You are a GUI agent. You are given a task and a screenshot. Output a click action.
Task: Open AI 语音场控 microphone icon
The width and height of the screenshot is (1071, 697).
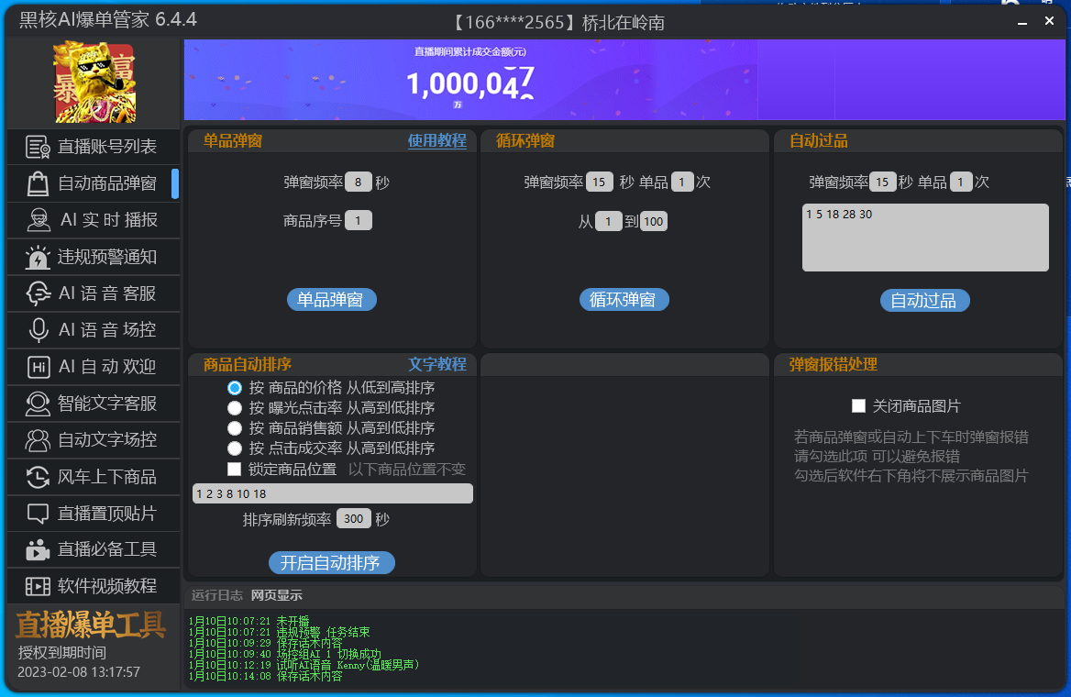39,330
